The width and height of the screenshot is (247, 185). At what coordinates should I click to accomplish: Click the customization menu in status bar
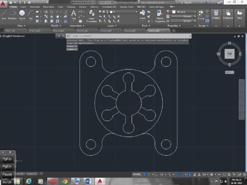coord(244,175)
